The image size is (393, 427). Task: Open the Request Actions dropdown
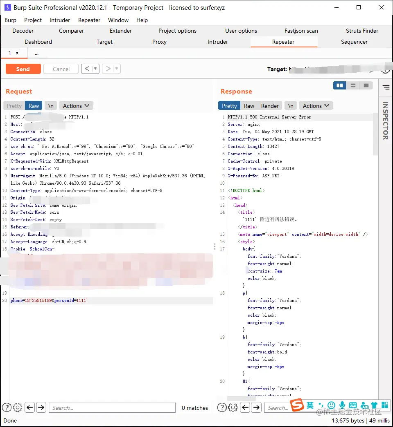[76, 106]
